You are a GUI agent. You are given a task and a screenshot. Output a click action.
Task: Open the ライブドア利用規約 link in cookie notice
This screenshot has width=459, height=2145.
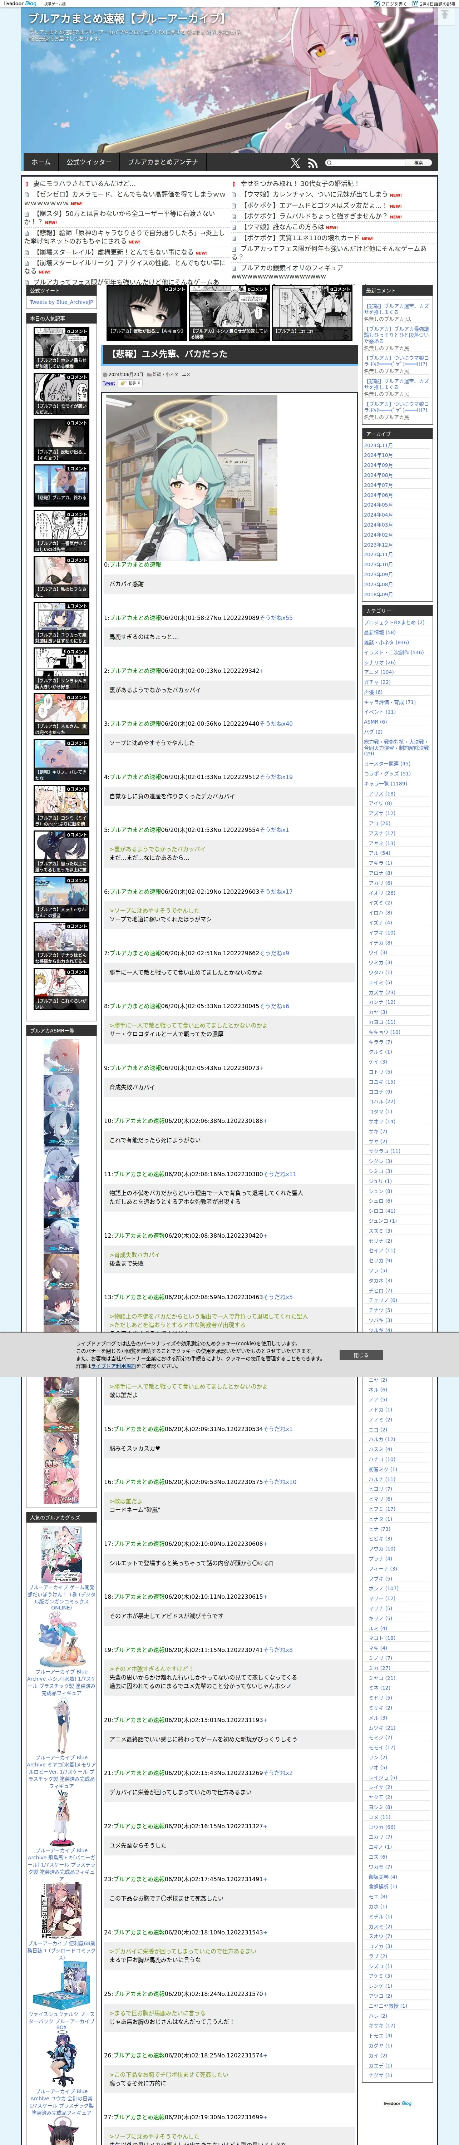click(x=114, y=1366)
